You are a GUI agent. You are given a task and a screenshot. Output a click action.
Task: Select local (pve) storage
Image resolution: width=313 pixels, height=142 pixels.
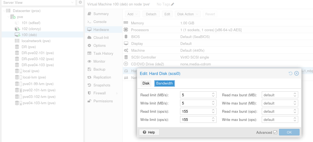[x=31, y=71]
